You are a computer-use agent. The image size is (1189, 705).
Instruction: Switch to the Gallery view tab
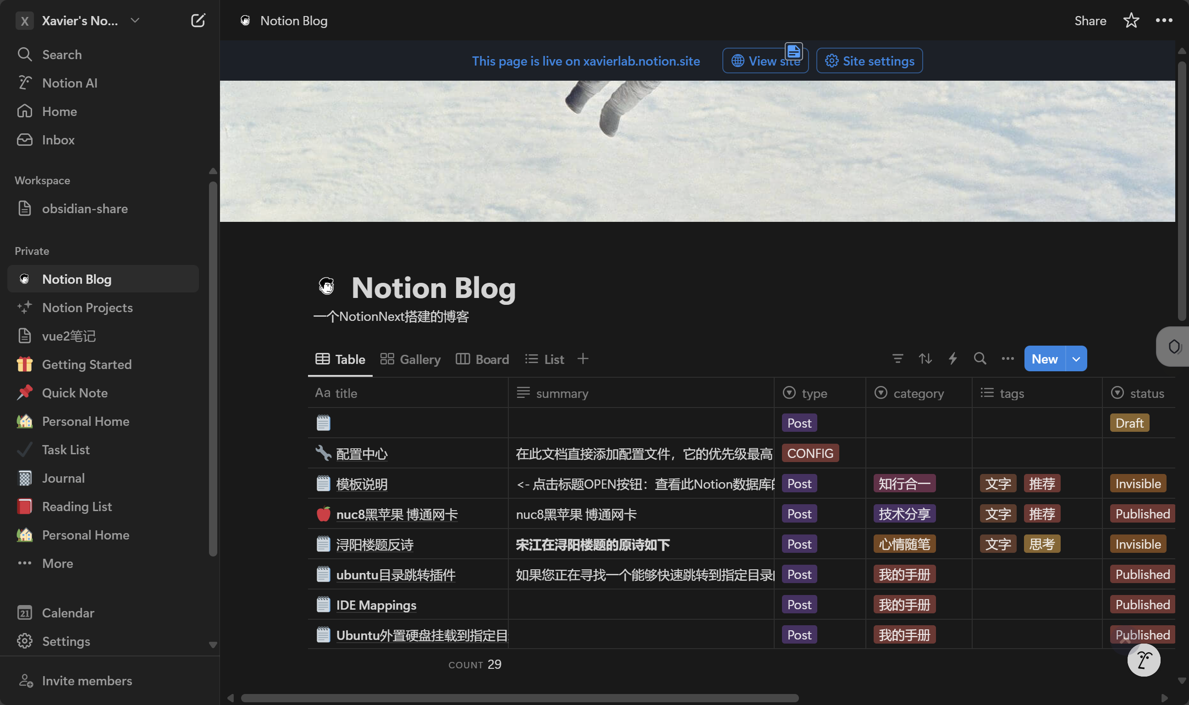[x=410, y=359]
